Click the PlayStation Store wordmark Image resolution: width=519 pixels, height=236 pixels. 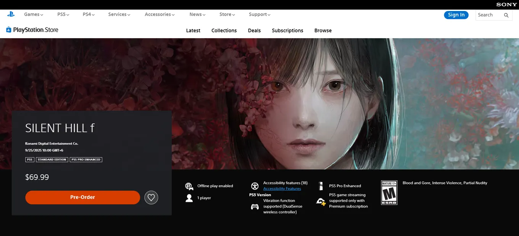click(35, 30)
